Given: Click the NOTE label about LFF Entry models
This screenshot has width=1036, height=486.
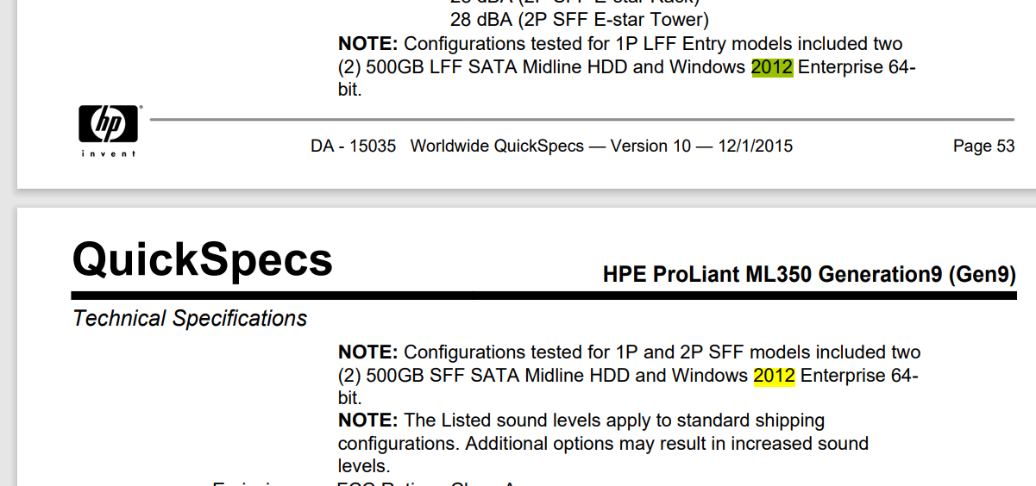Looking at the screenshot, I should [x=367, y=44].
